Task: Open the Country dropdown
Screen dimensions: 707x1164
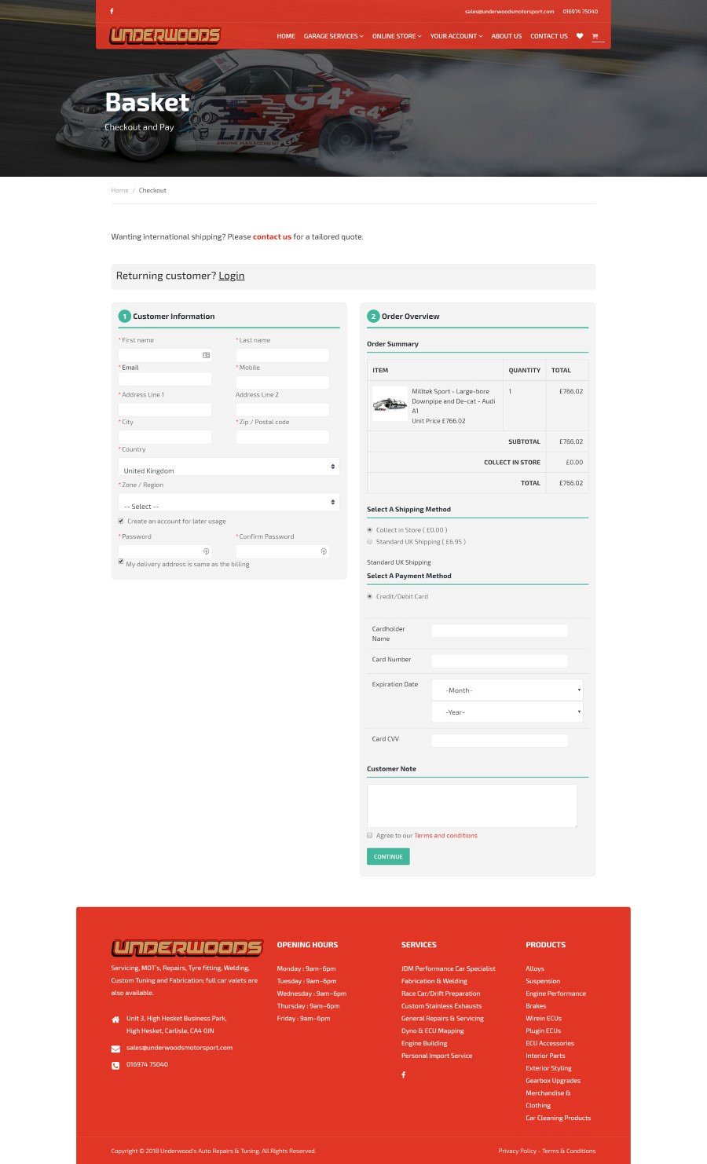Action: pyautogui.click(x=229, y=467)
